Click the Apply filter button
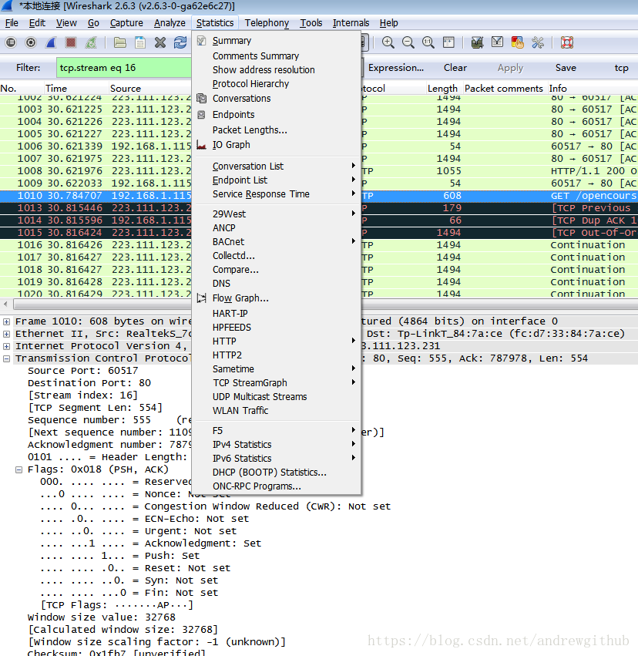This screenshot has width=638, height=656. click(510, 68)
